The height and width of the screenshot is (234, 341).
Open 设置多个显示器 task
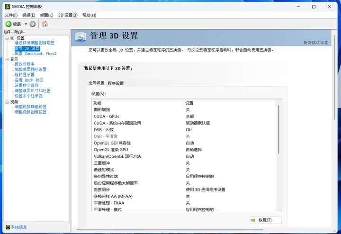(28, 96)
